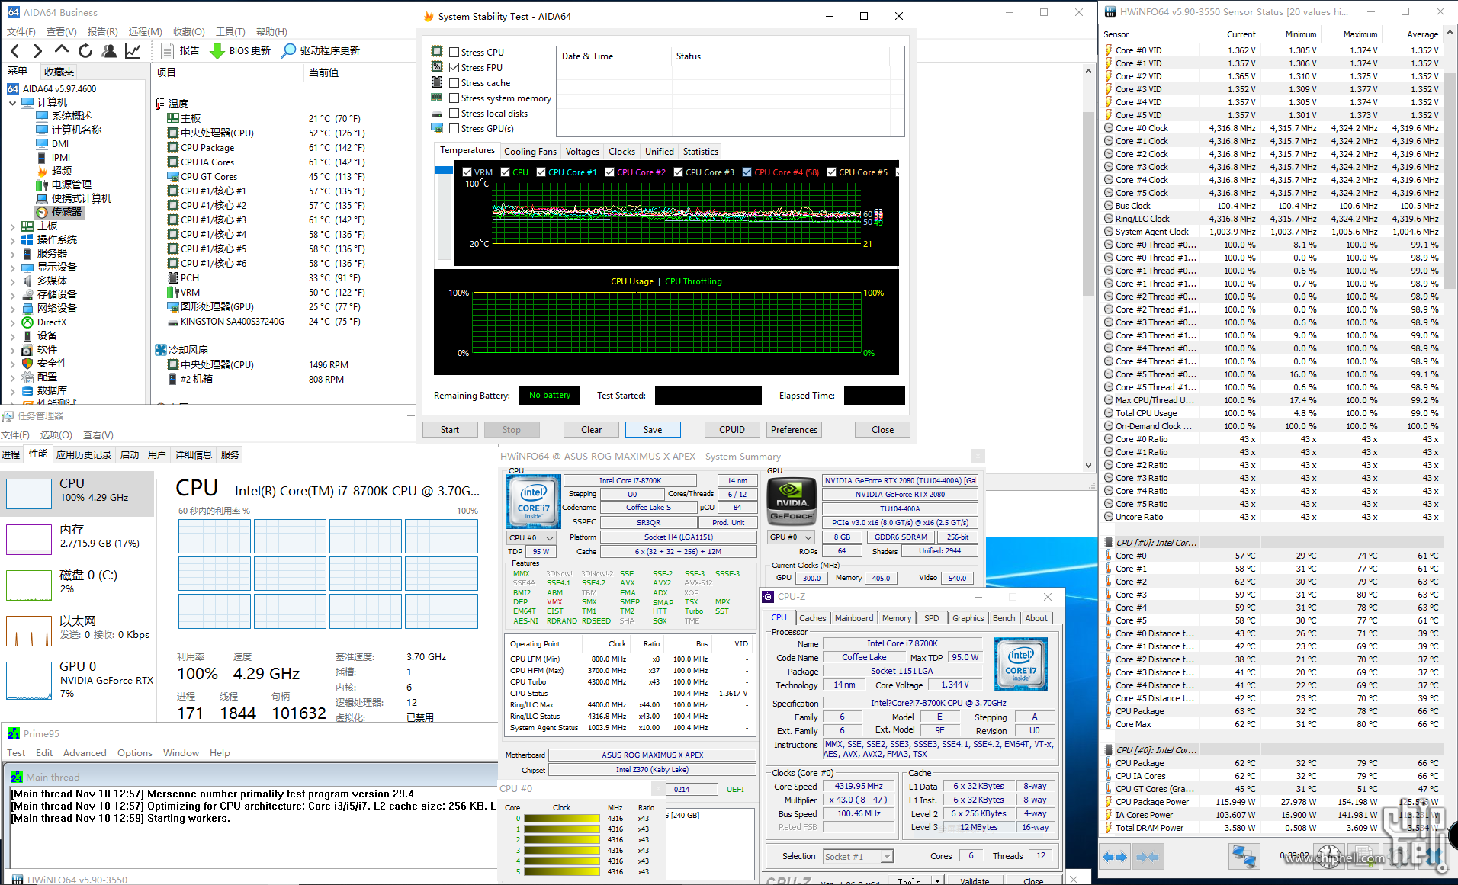Image resolution: width=1458 pixels, height=885 pixels.
Task: Open AIDA64 graph chart toolbar icon
Action: click(133, 50)
